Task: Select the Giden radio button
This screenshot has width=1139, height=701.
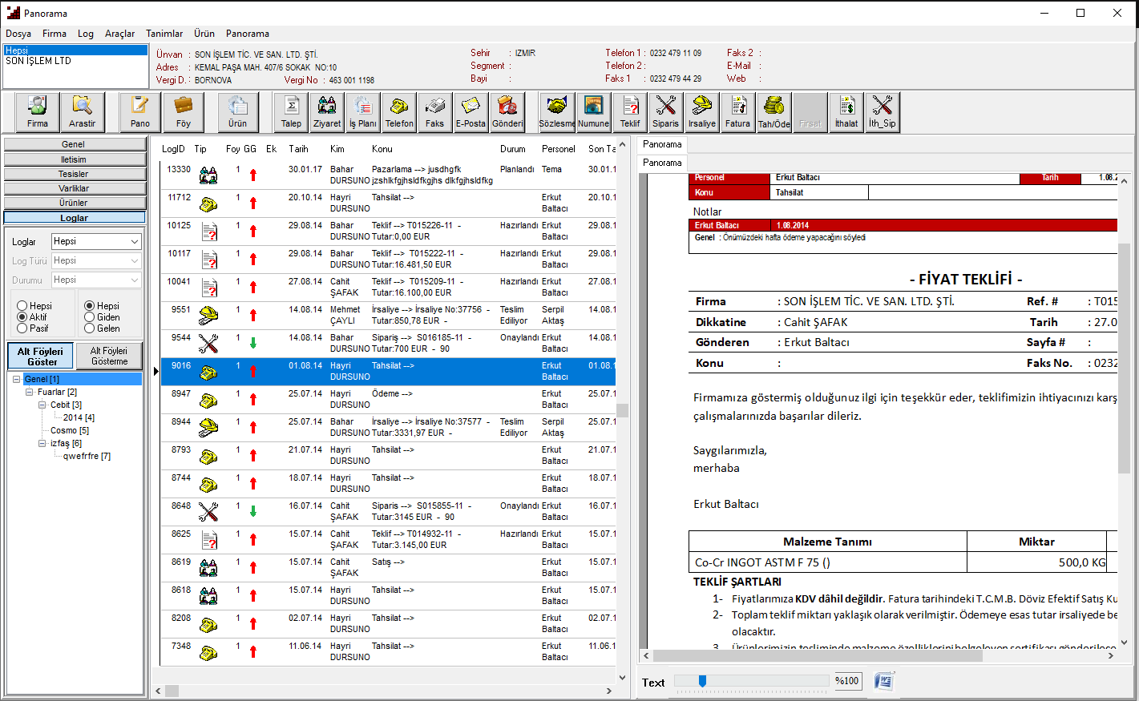Action: point(90,317)
